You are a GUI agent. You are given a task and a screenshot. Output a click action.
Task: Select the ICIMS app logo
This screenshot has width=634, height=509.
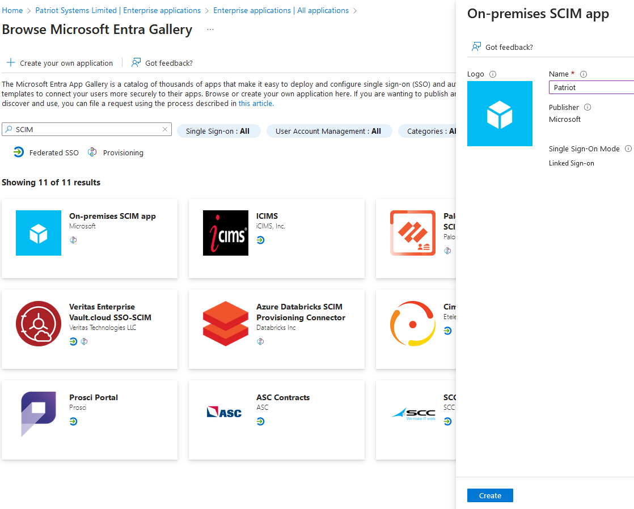[x=226, y=233]
